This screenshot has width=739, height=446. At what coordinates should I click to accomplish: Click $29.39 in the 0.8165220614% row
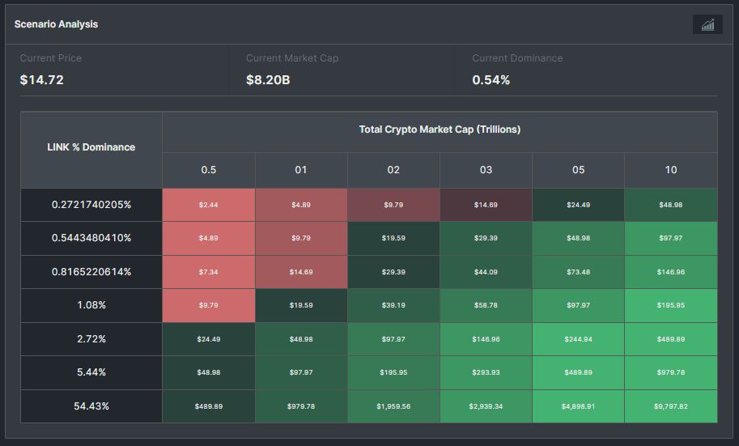click(x=393, y=272)
